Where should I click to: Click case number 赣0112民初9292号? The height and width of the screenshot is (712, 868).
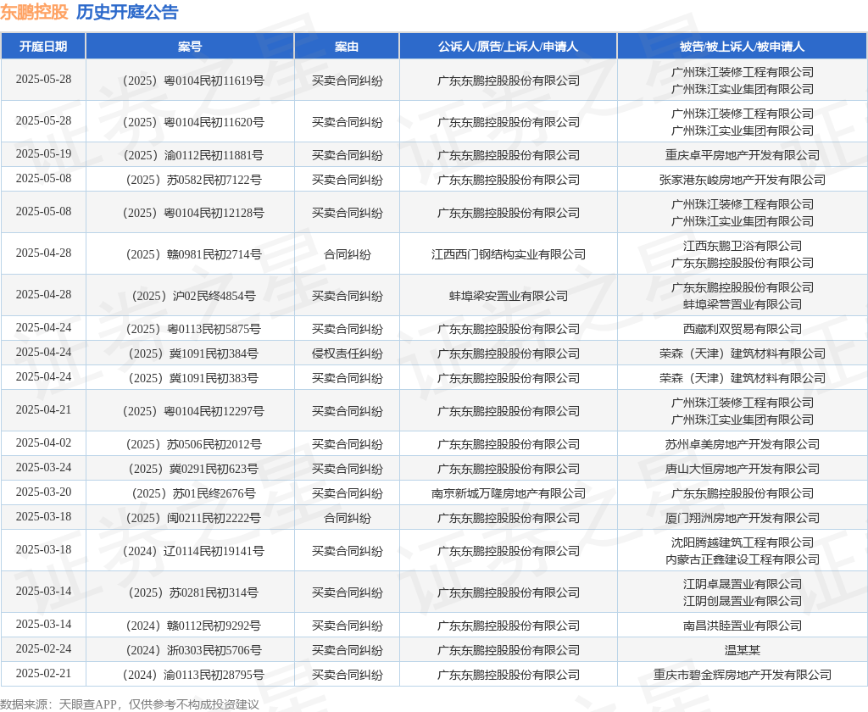pos(214,626)
